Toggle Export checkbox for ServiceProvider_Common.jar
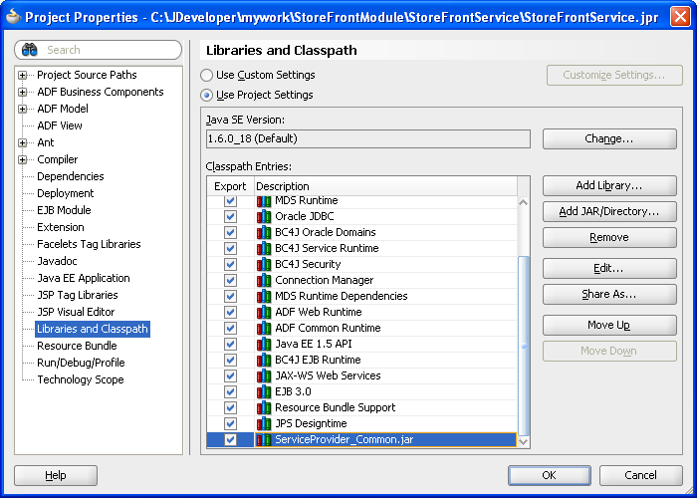697x498 pixels. pyautogui.click(x=230, y=440)
